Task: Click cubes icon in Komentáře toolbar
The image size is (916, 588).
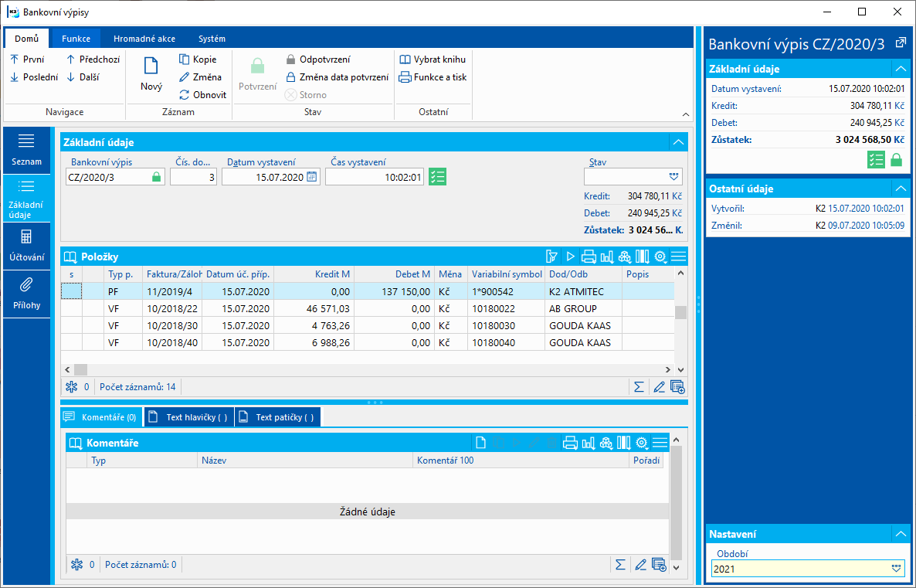Action: tap(606, 443)
